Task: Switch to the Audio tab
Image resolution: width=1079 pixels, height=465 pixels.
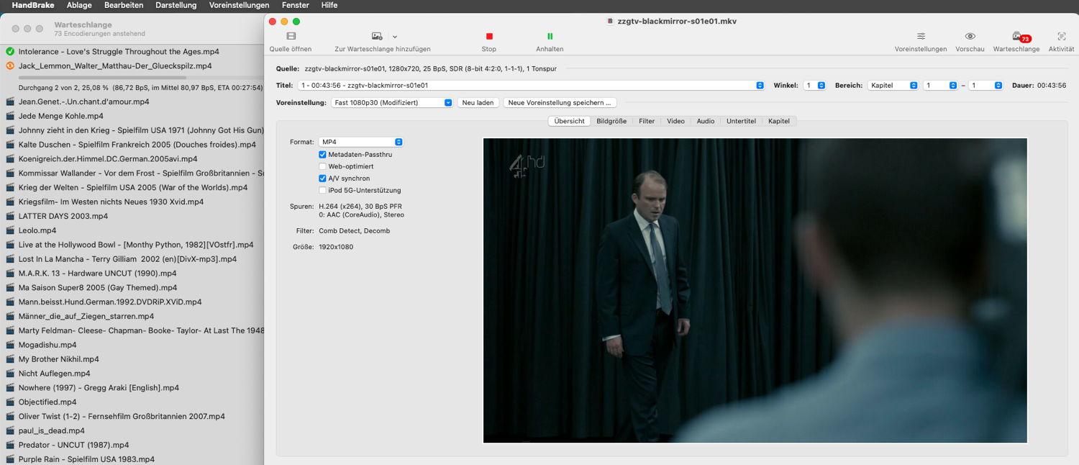Action: coord(706,121)
